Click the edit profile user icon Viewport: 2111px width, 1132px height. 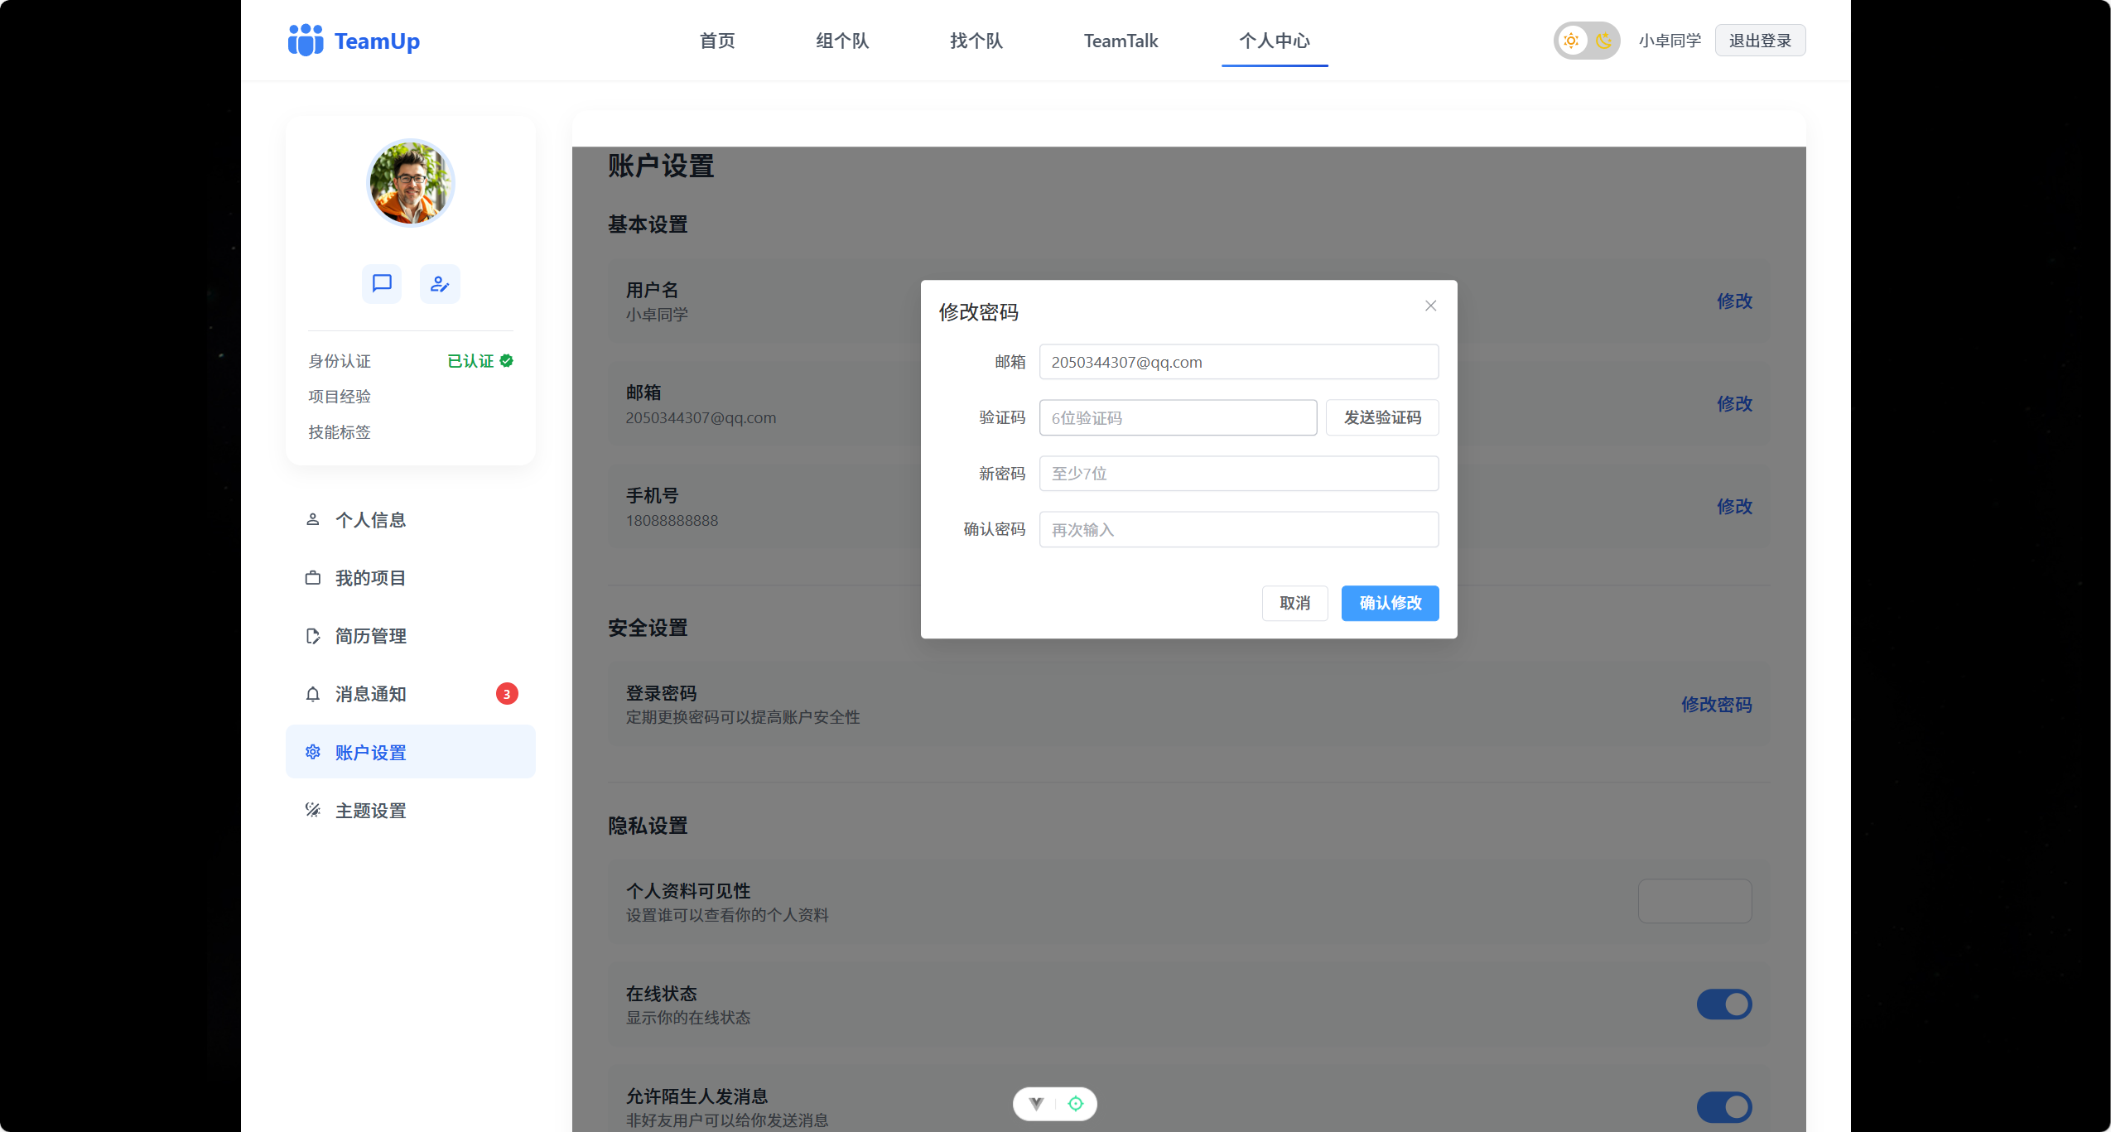tap(440, 284)
